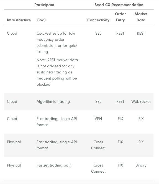Click Cross Connect in the last row

click(x=98, y=168)
